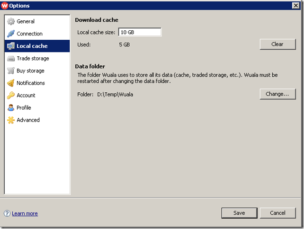This screenshot has width=304, height=229.
Task: Click the Advanced star icon
Action: point(11,120)
